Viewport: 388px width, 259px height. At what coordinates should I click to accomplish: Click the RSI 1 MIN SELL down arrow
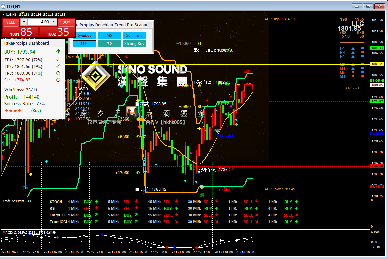click(x=96, y=208)
